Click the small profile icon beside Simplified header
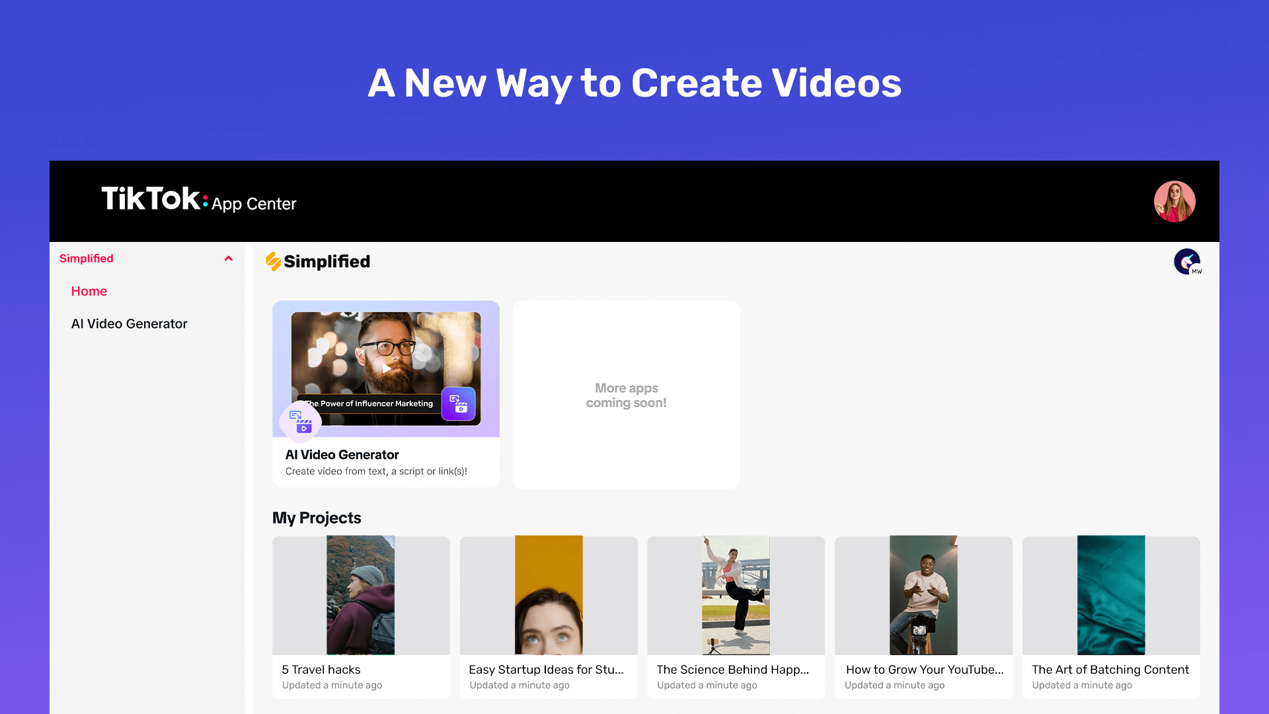Image resolution: width=1269 pixels, height=714 pixels. tap(1187, 262)
